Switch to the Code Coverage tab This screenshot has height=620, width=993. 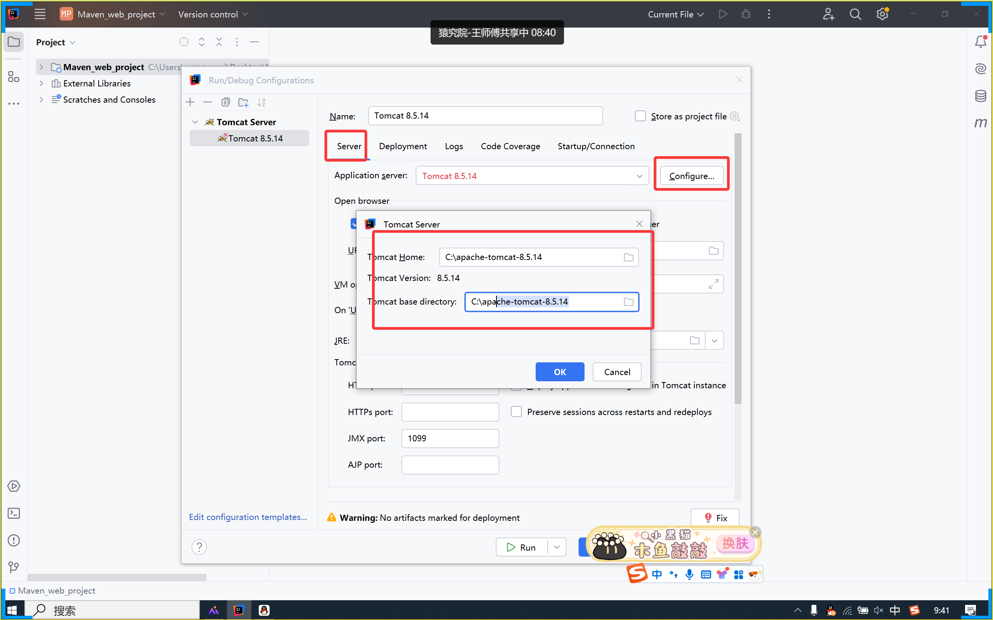click(510, 146)
